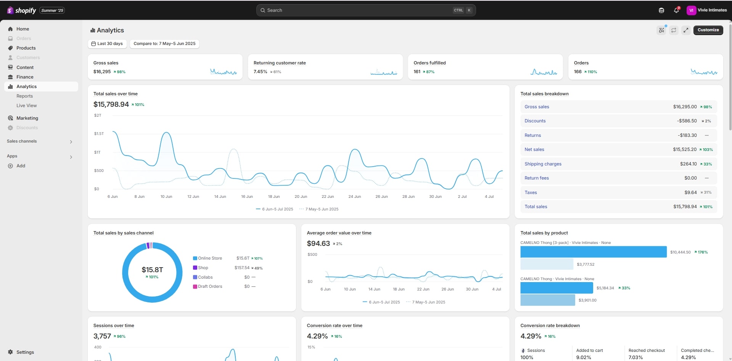Open the Last 30 days date picker
Viewport: 732px width, 361px height.
[x=107, y=44]
